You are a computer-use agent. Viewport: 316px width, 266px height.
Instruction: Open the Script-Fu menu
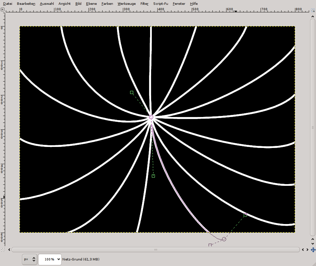tap(160, 4)
